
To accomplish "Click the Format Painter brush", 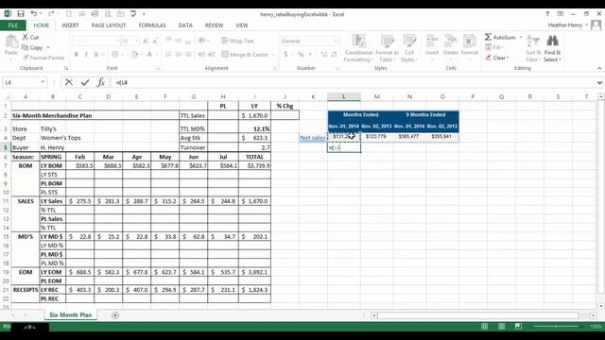I will click(43, 58).
